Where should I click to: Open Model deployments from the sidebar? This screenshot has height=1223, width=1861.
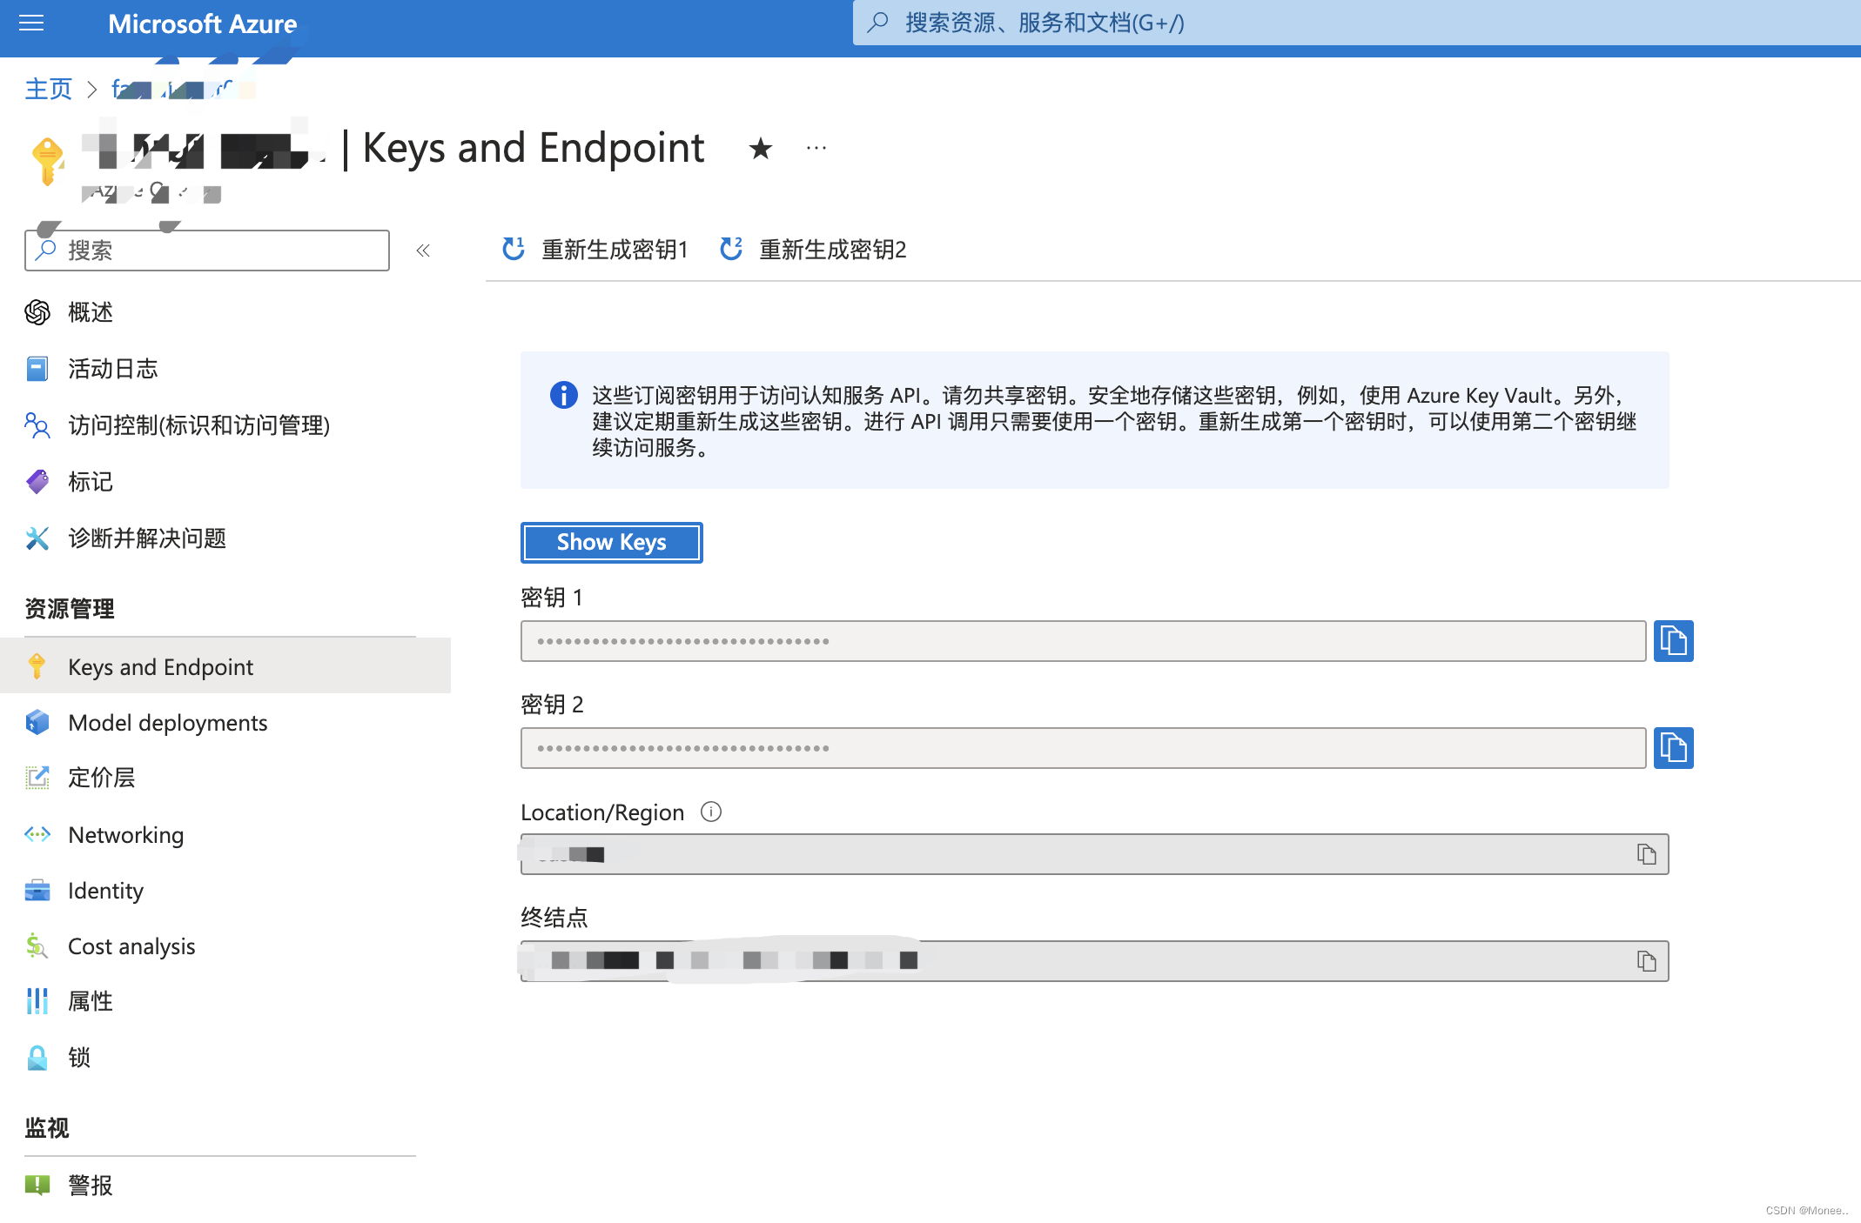167,723
